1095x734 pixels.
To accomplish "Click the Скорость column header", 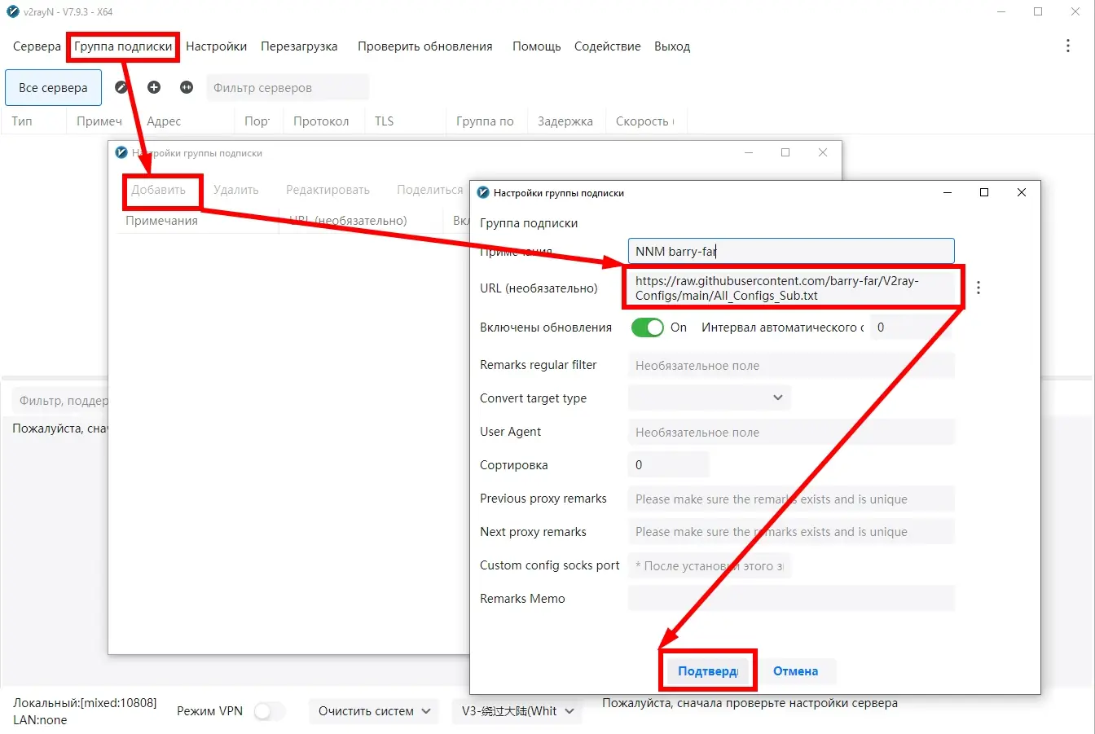I will coord(644,121).
